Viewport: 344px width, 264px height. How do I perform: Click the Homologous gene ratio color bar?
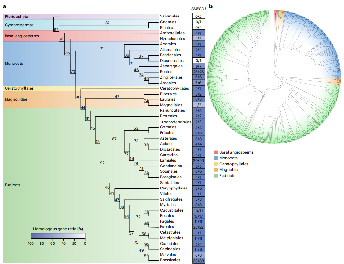coord(58,235)
